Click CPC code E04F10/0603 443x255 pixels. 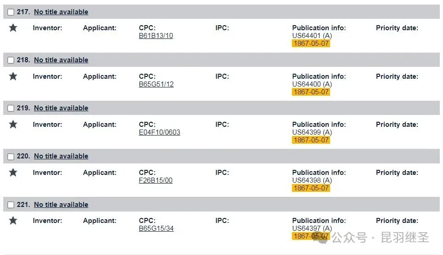(x=159, y=132)
